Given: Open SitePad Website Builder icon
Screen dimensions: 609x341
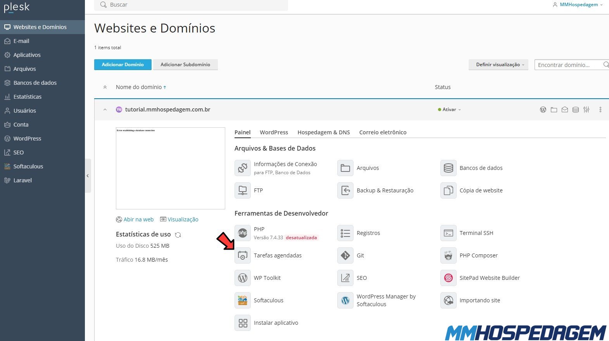Looking at the screenshot, I should pyautogui.click(x=449, y=278).
